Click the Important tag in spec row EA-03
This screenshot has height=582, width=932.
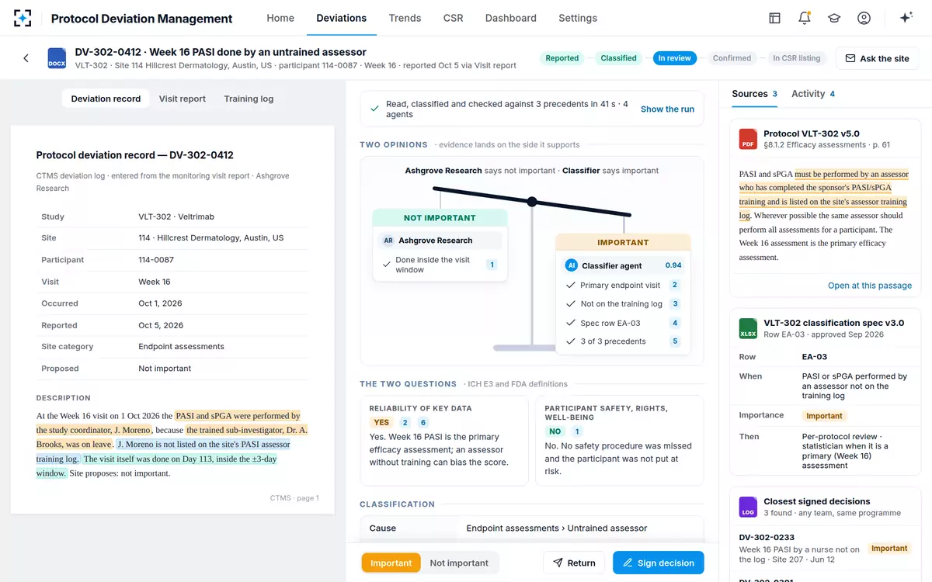pos(824,416)
